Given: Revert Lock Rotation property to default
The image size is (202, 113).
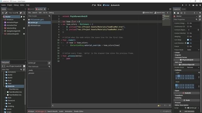Looking at the screenshot, I should coord(186,43).
